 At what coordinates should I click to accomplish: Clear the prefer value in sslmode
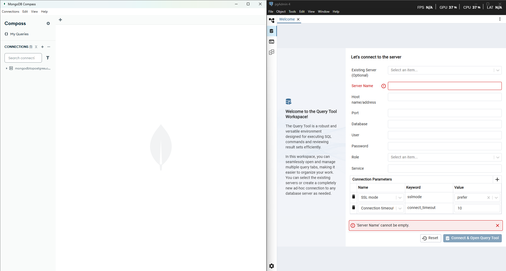pos(489,198)
